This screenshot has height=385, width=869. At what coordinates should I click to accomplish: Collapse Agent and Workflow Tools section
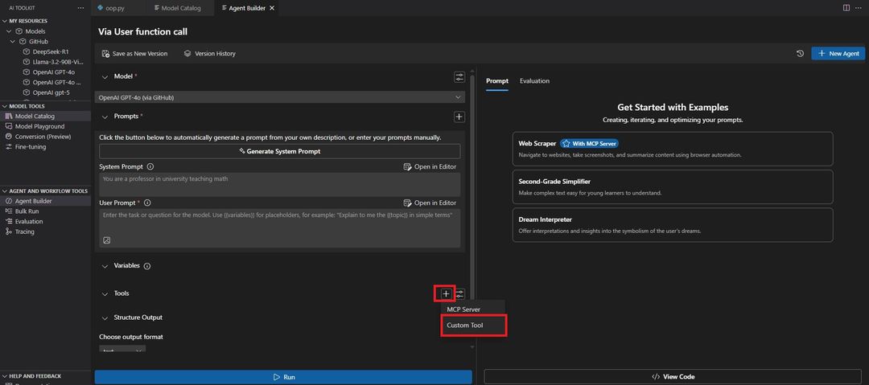5,191
